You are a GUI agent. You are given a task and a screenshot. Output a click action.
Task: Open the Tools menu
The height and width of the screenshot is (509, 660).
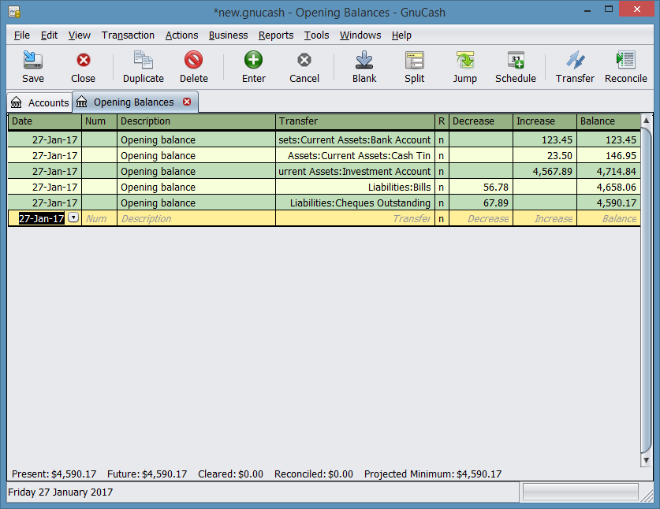pos(316,35)
